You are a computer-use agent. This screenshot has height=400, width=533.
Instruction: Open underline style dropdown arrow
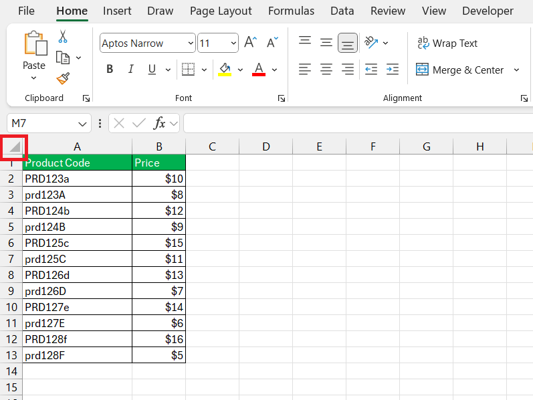point(168,70)
